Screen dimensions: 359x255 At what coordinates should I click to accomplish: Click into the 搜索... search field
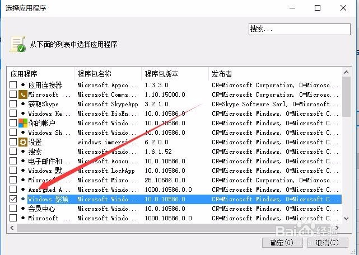[x=300, y=29]
